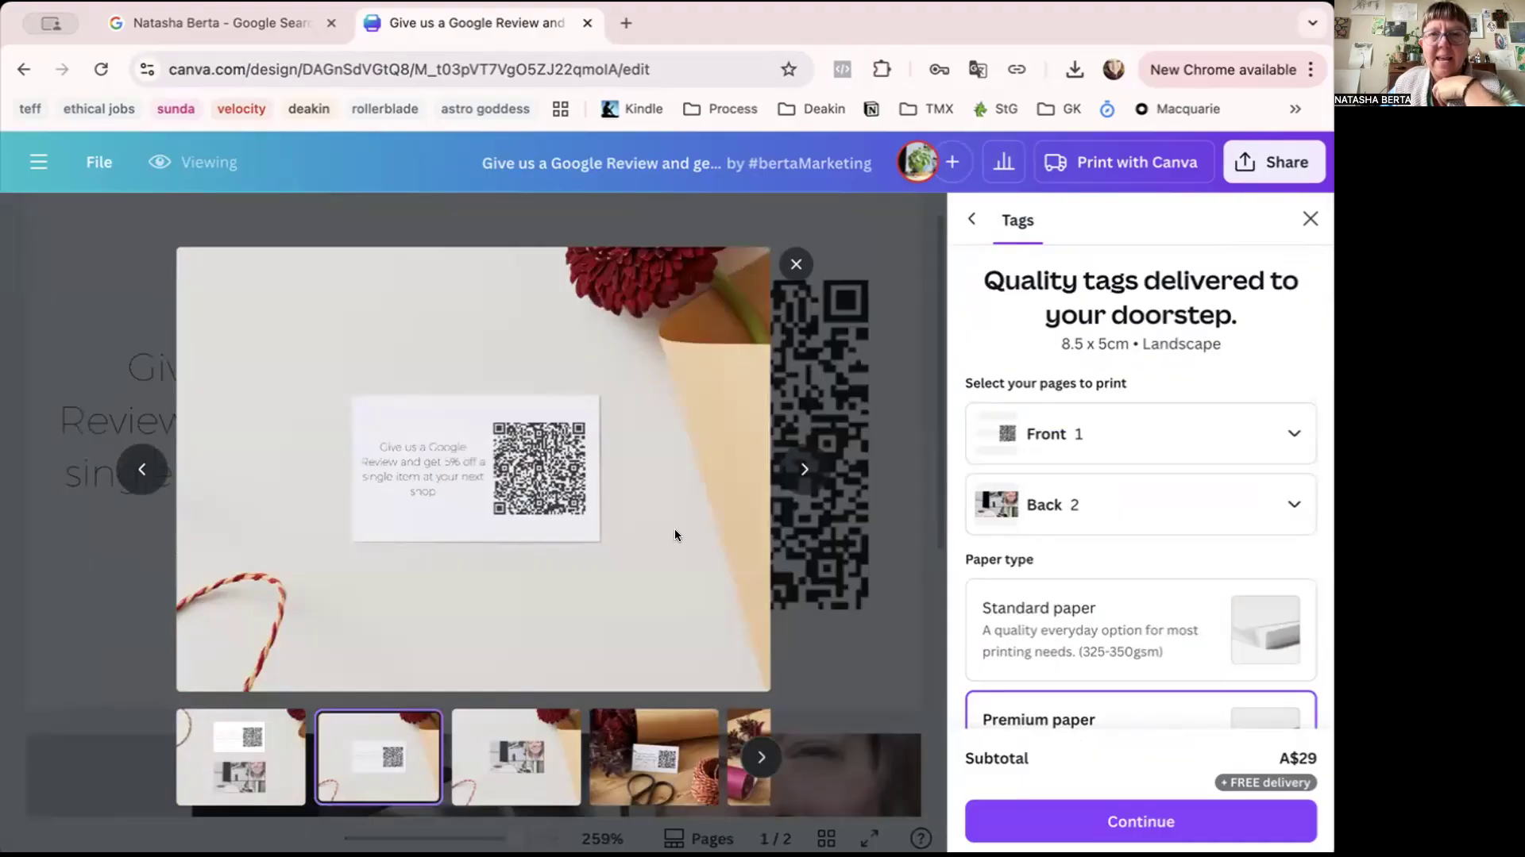This screenshot has height=857, width=1525.
Task: Open the grid view icon in bottom bar
Action: 826,839
